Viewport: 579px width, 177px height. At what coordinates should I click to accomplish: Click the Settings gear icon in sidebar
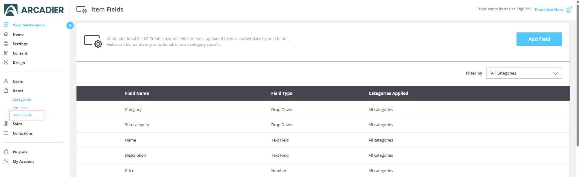[x=6, y=44]
